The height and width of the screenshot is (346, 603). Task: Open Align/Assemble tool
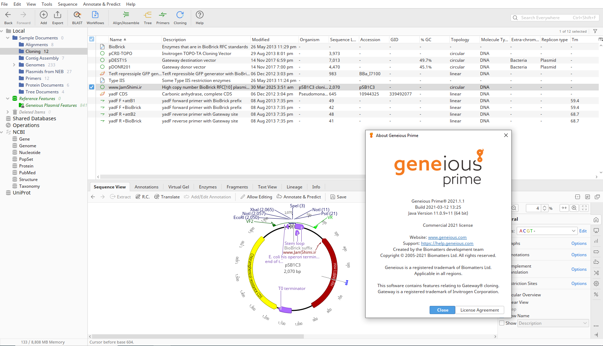click(x=126, y=17)
